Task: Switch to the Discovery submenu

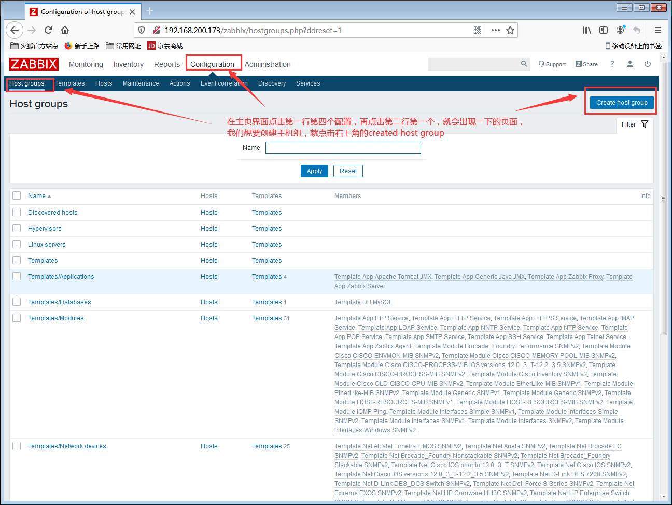Action: point(272,83)
